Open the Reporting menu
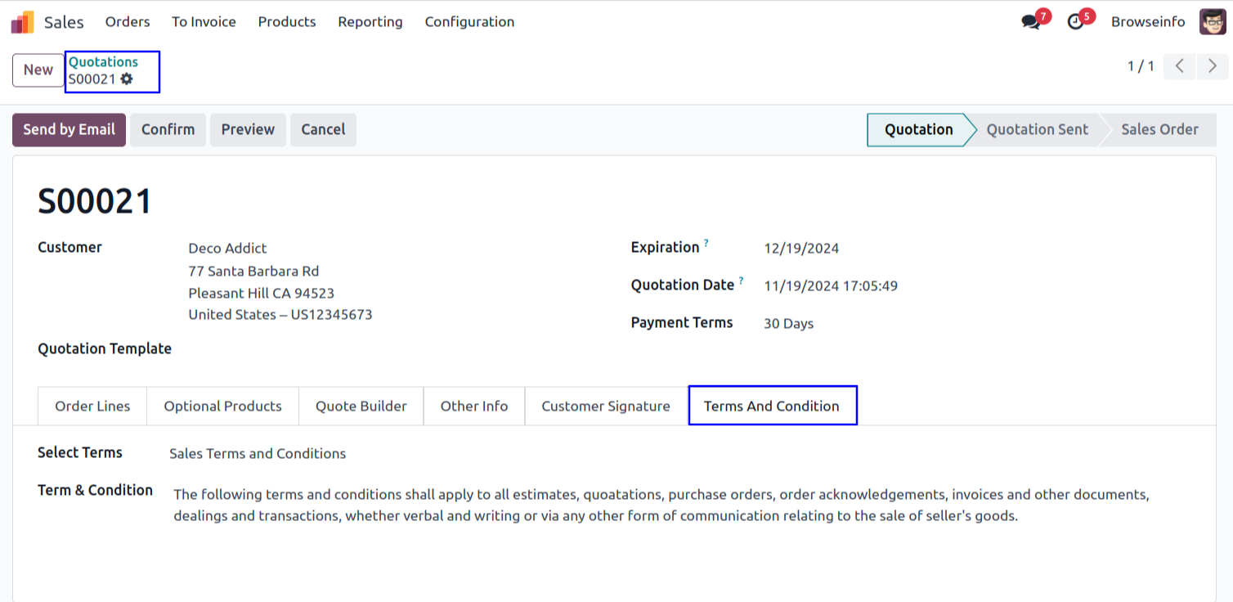The image size is (1233, 602). 370,22
